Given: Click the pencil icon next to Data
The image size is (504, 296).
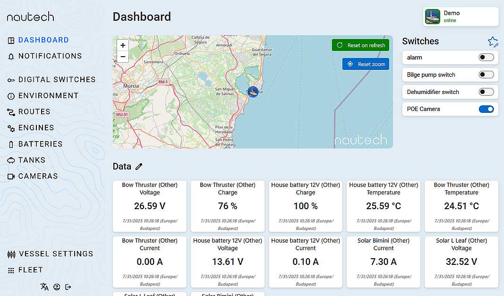Looking at the screenshot, I should click(138, 166).
